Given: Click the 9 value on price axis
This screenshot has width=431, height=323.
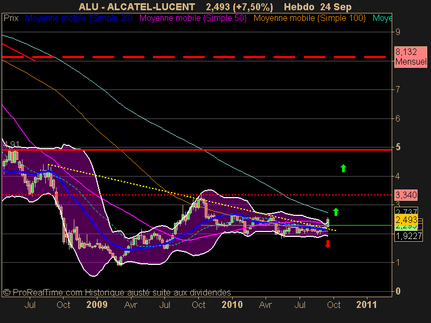Looking at the screenshot, I should 398,32.
